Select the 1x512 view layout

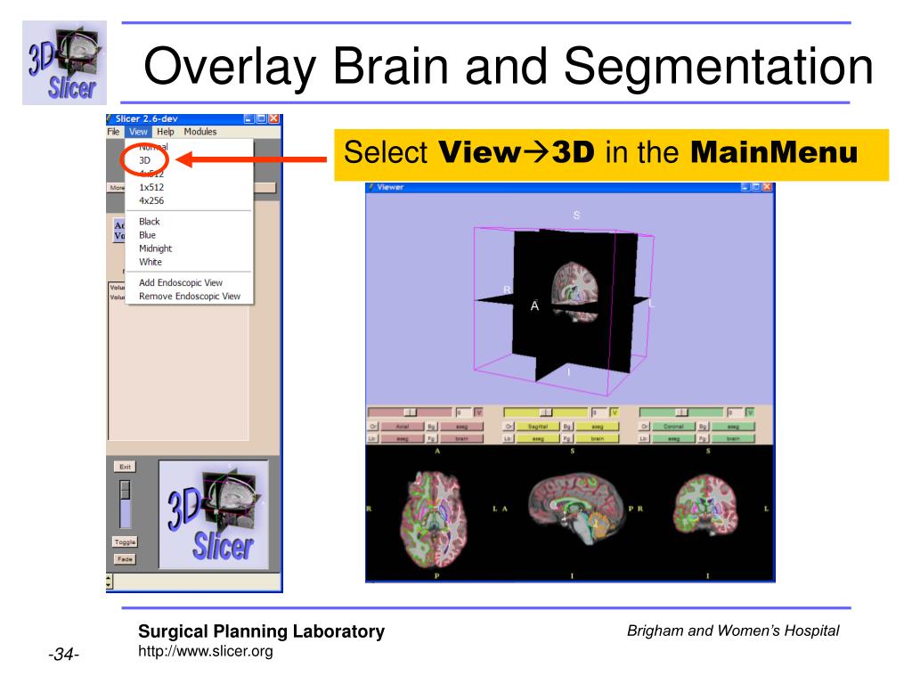point(151,187)
